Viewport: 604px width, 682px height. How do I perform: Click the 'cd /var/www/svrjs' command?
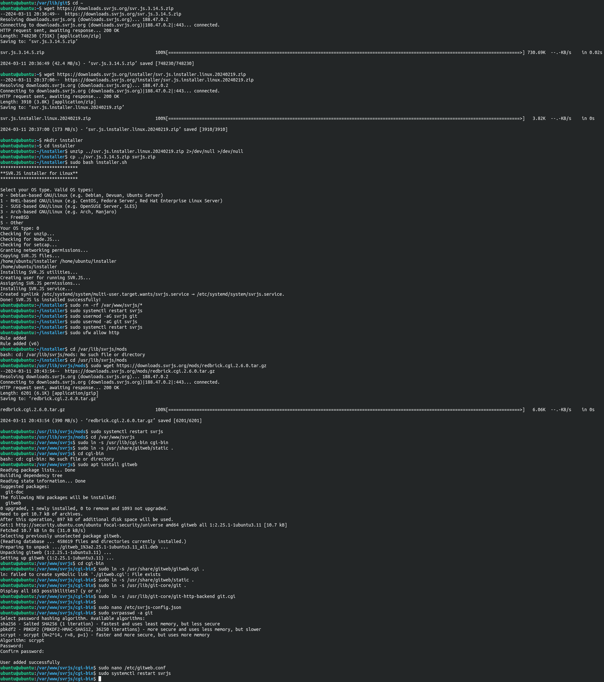[113, 437]
